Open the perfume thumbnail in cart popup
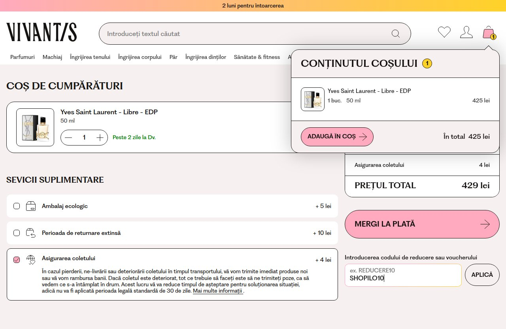Viewport: 506px width, 329px height. (x=313, y=99)
